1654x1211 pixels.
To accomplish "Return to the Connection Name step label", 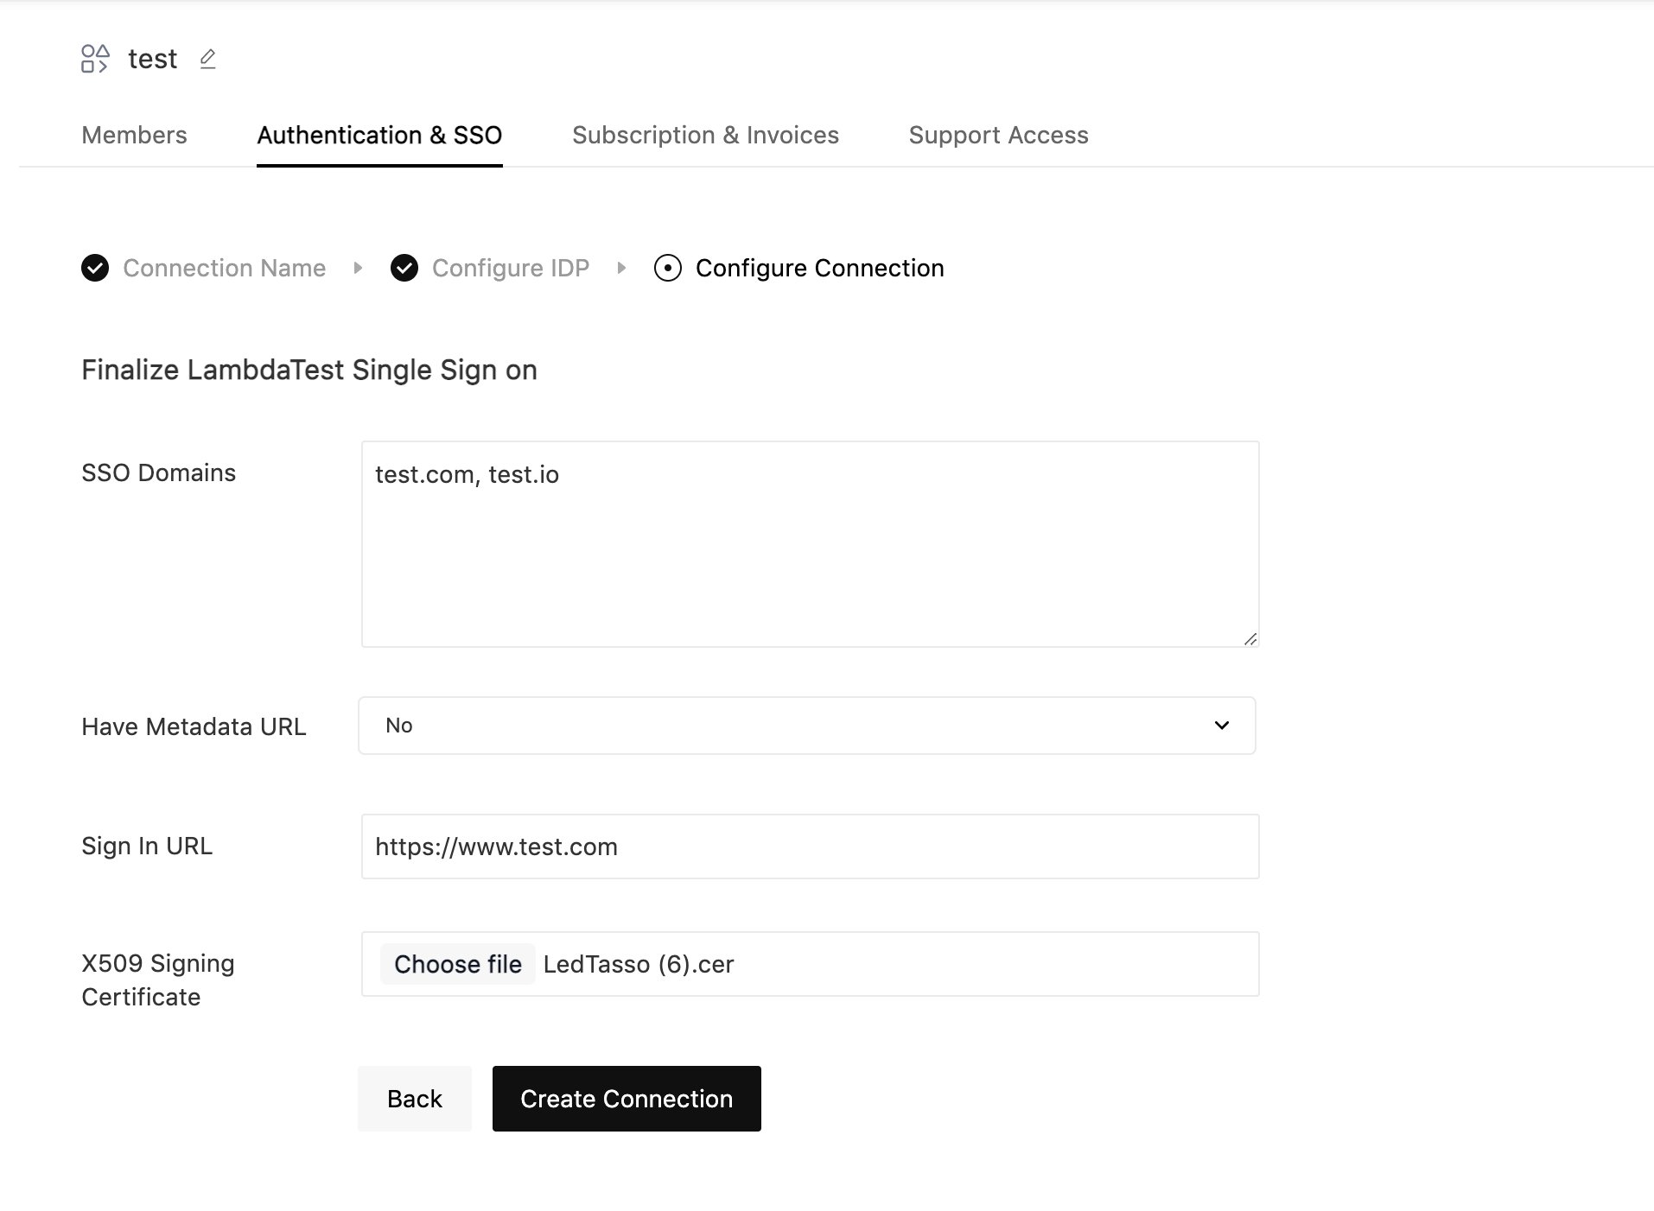I will tap(225, 269).
